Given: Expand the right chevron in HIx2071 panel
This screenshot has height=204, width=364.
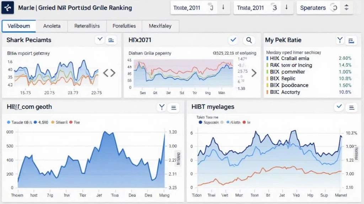Looking at the screenshot, I should click(x=255, y=73).
